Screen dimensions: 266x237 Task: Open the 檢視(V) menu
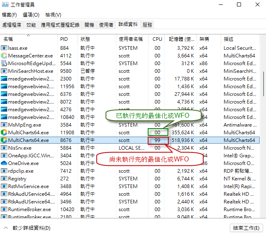click(53, 15)
